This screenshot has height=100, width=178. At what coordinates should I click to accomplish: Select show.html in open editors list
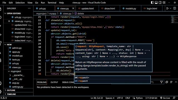click(18, 29)
